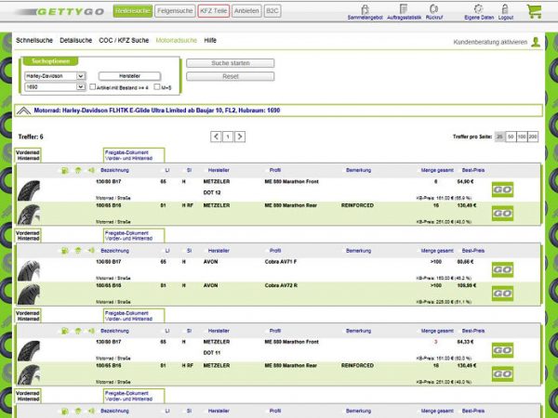
Task: Open Harley-Davidson manufacturer dropdown
Action: coord(55,76)
